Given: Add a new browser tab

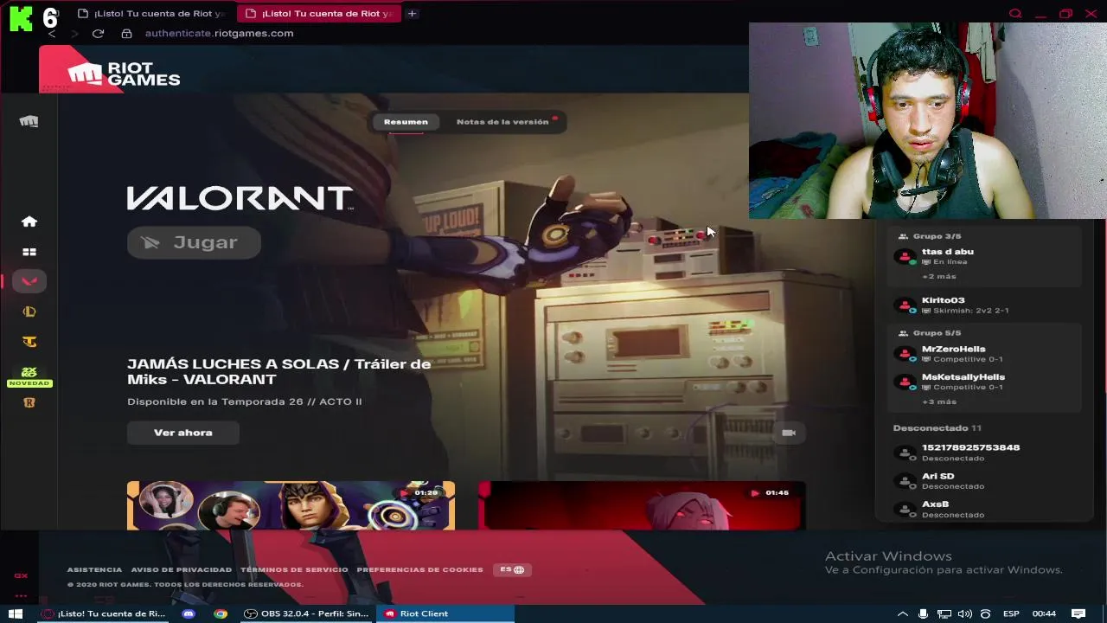Looking at the screenshot, I should (x=413, y=13).
